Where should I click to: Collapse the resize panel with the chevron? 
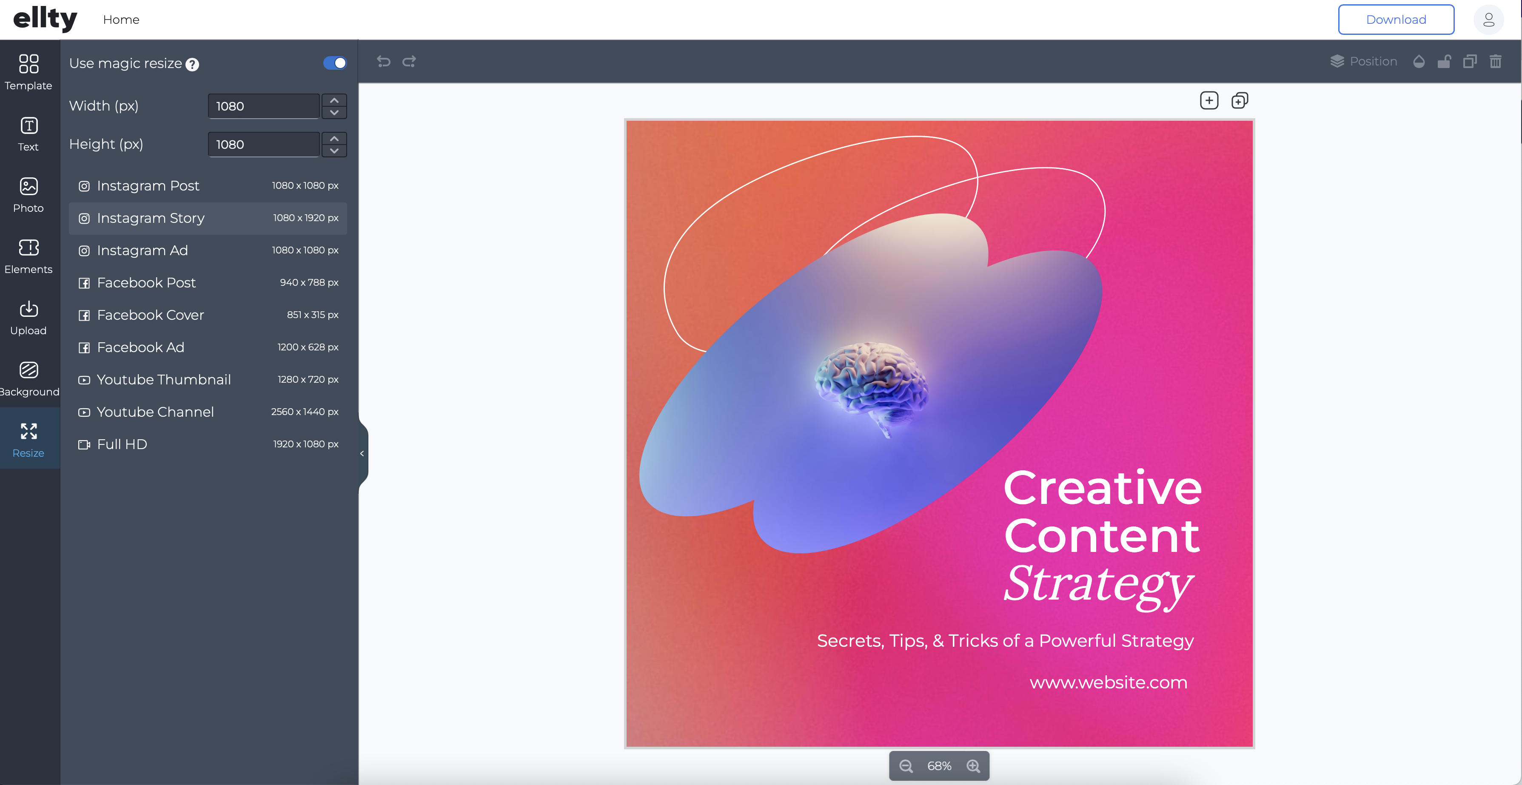pyautogui.click(x=362, y=453)
